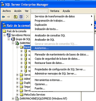
Task: Click the Raíz de la consola window icon
Action: (x=4, y=25)
